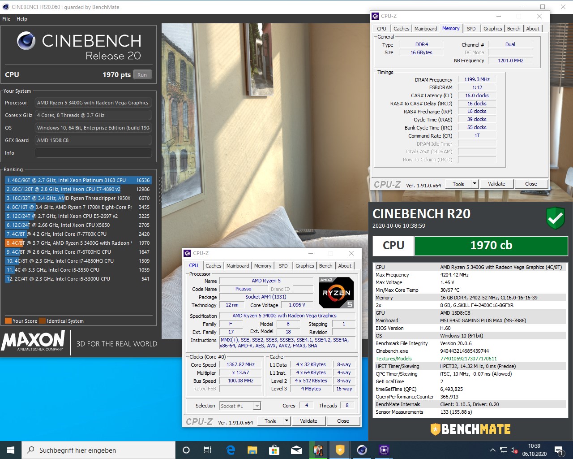Switch to CPU-Z chip icon in taskbar
Viewport: 573px width, 459px height.
(384, 450)
